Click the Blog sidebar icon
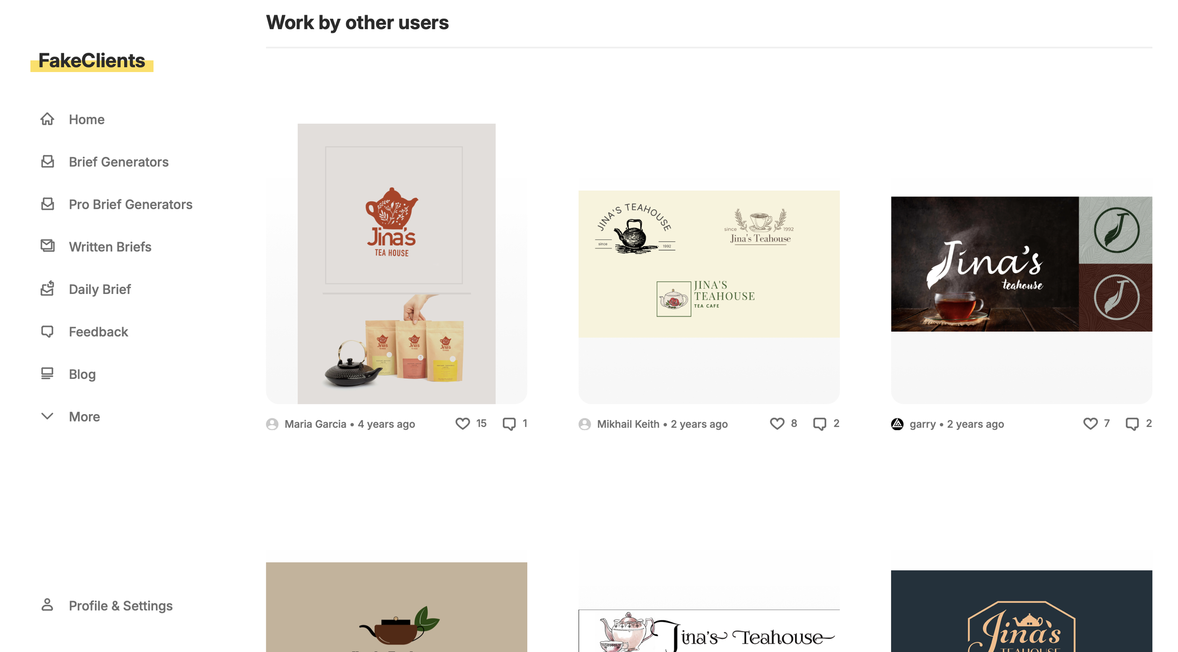Viewport: 1178px width, 652px height. [47, 374]
